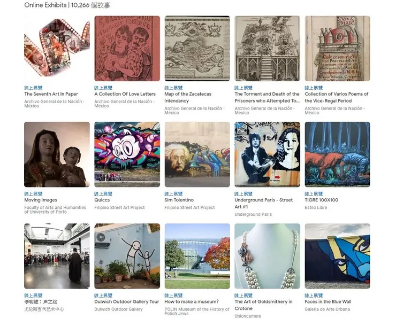Screen dimensions: 396x319
Task: Click Dulwich Outdoor Gallery Tour title
Action: 127,301
